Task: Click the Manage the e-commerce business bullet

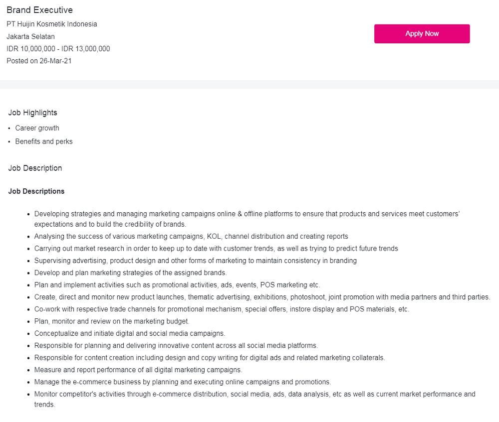Action: [x=182, y=382]
